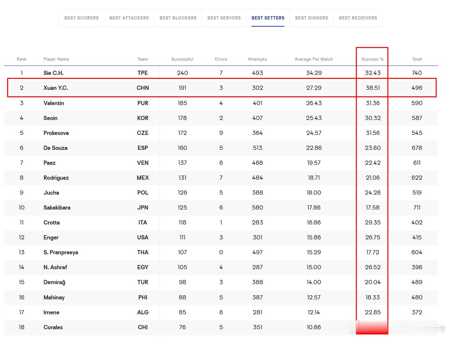The width and height of the screenshot is (449, 338).
Task: Select player name Imene
Action: (x=51, y=312)
